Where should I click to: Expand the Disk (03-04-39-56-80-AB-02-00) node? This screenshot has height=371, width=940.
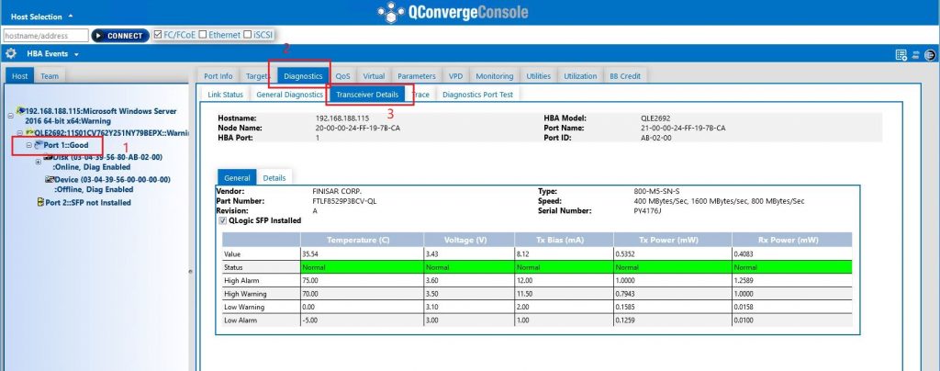39,162
